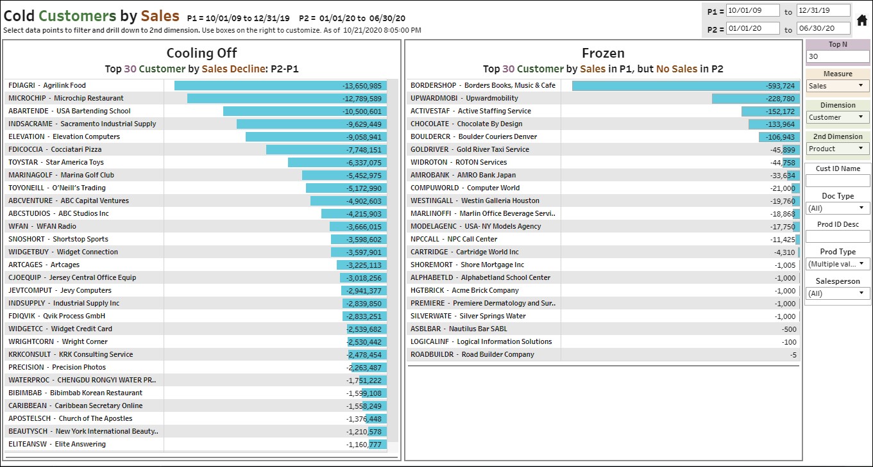Expand the Dimension dropdown set to Customer
873x467 pixels.
click(x=838, y=117)
